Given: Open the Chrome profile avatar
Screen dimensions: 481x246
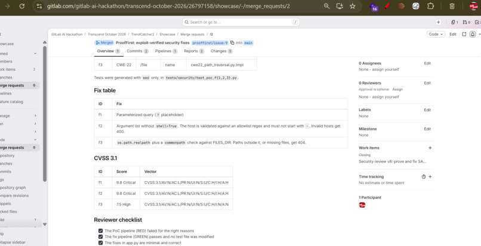Looking at the screenshot, I should pos(474,6).
